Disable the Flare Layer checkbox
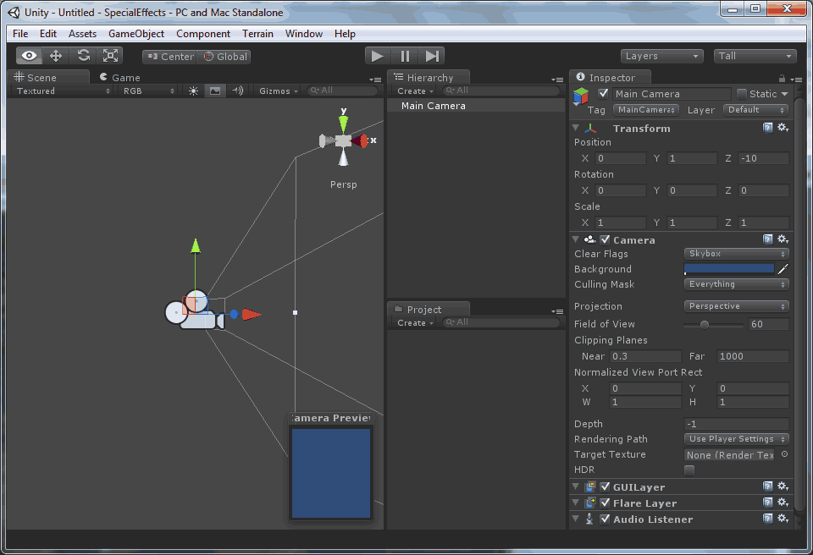 click(605, 503)
